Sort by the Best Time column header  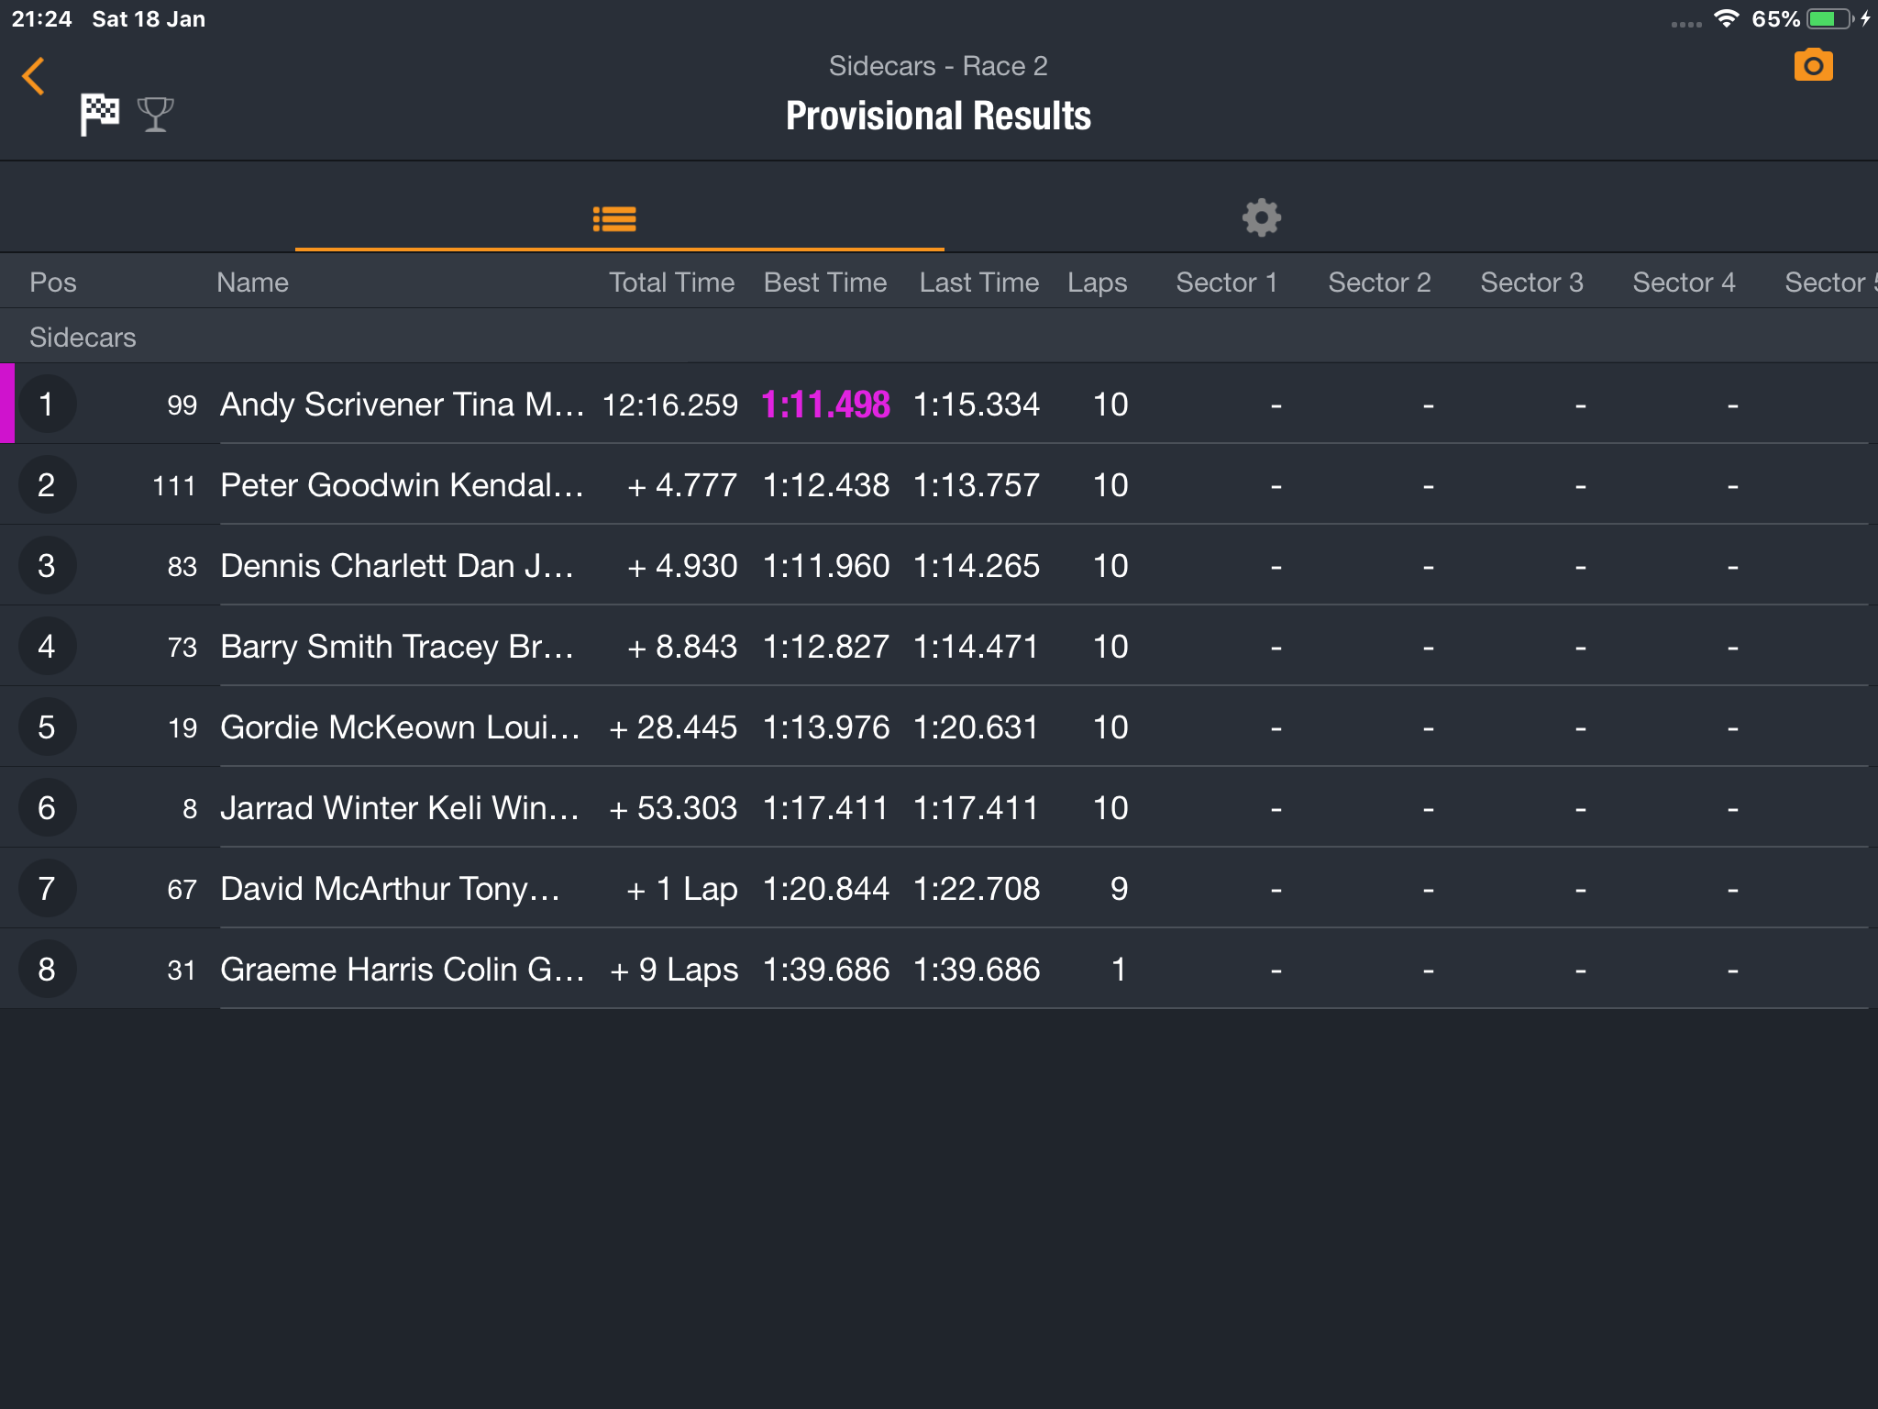(825, 283)
